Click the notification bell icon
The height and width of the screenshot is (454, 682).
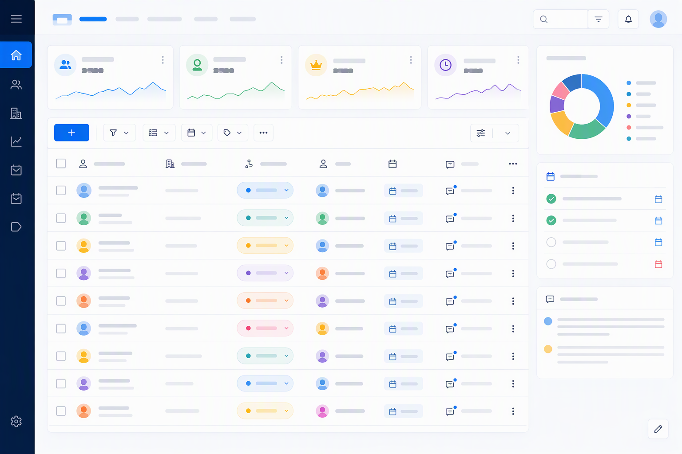(x=628, y=19)
